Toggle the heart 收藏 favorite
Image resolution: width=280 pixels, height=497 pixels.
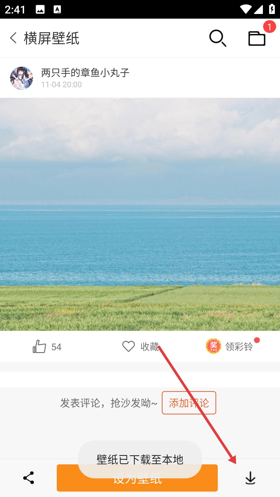click(x=129, y=346)
